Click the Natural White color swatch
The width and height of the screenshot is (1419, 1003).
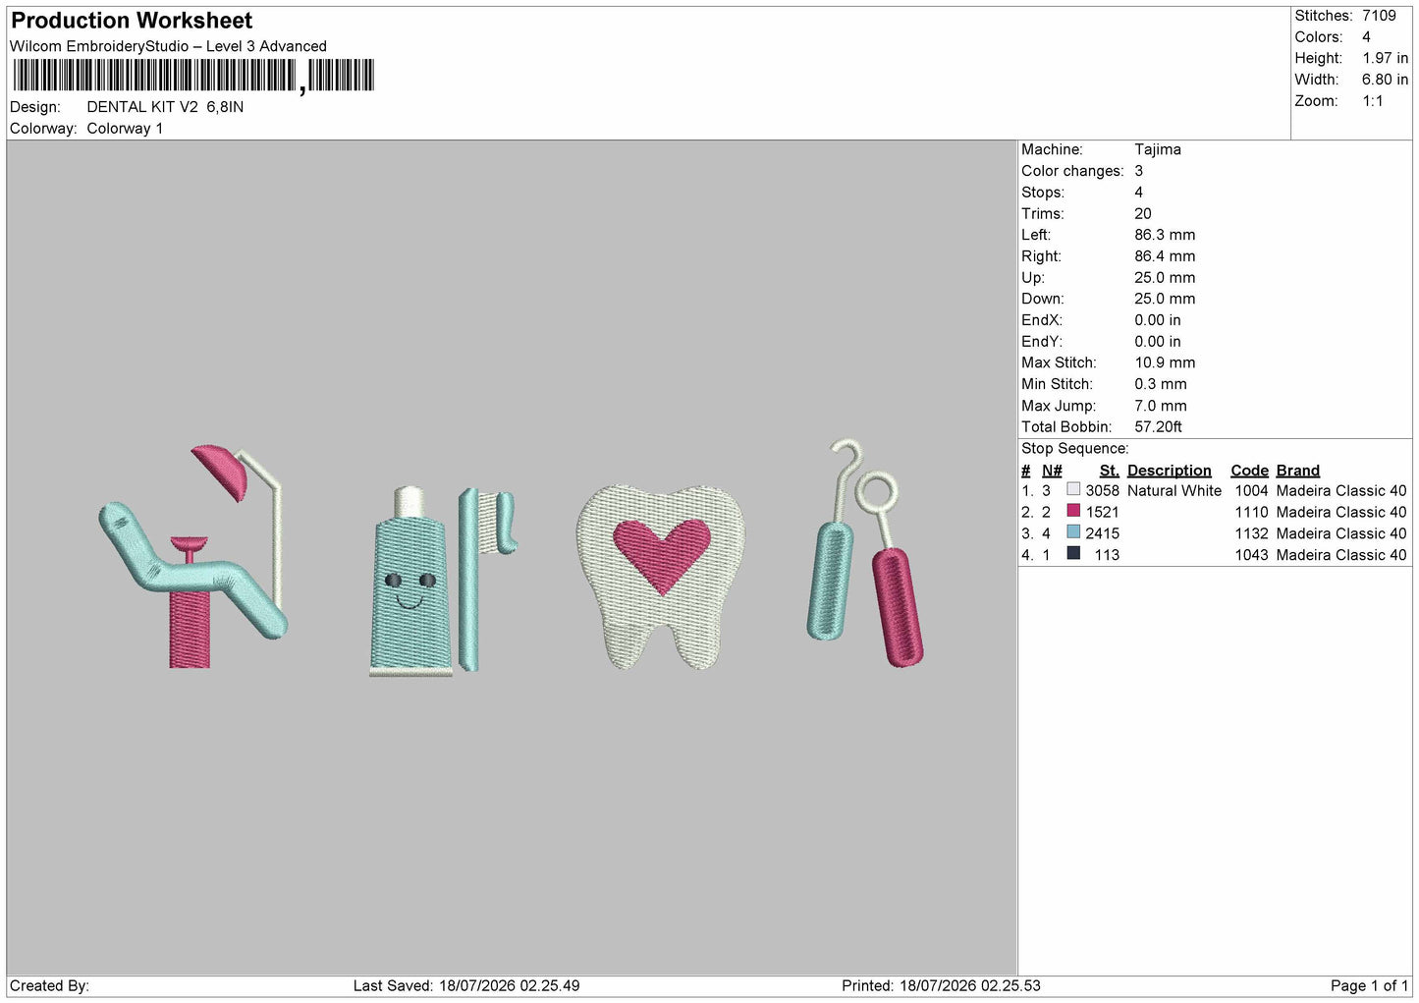point(1073,489)
